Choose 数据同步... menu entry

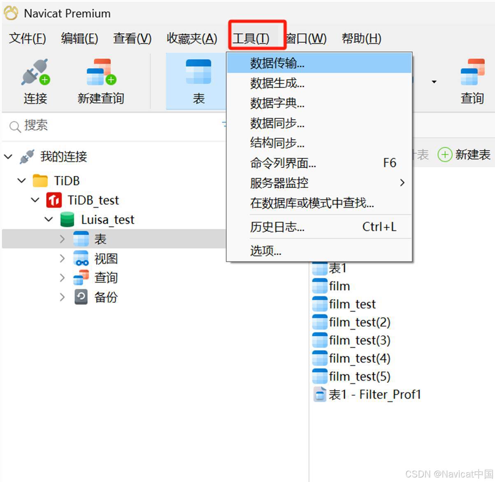tap(319, 123)
